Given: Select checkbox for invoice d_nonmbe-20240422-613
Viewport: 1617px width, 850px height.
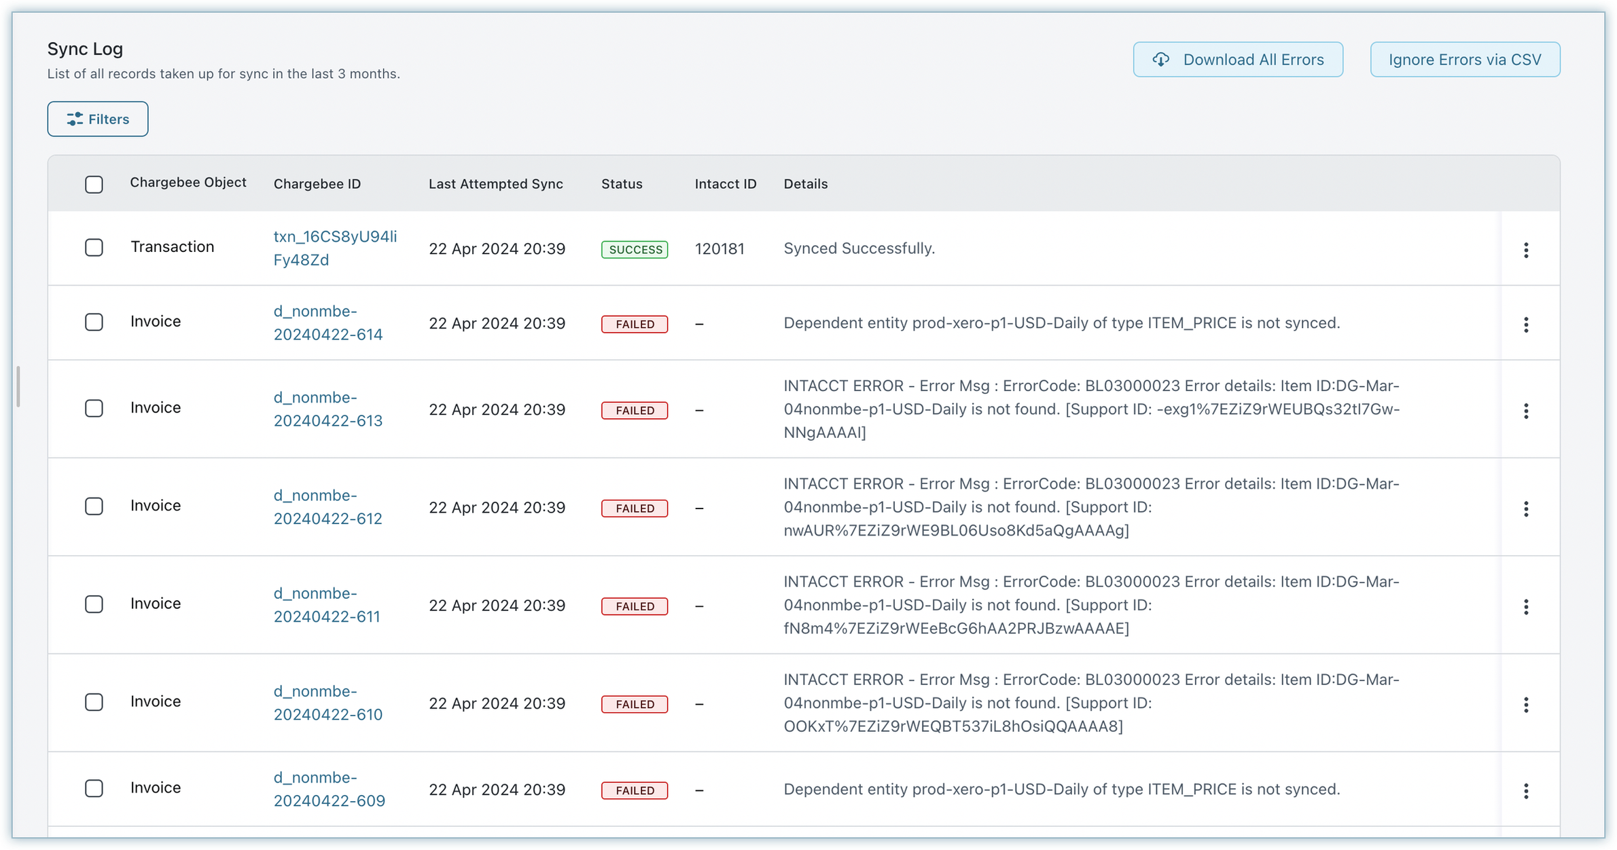Looking at the screenshot, I should click(x=94, y=408).
